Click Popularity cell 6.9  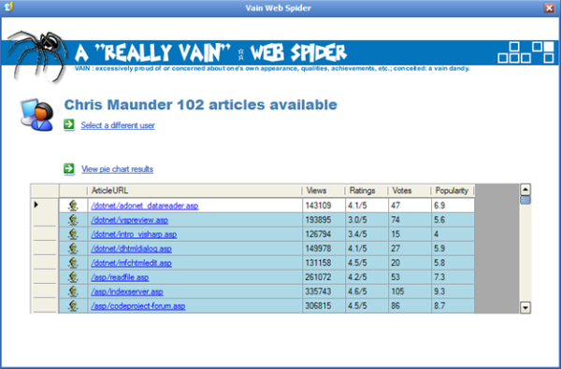point(453,206)
